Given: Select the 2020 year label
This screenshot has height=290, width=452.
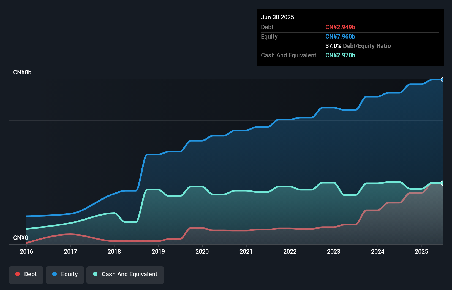Looking at the screenshot, I should pyautogui.click(x=202, y=251).
